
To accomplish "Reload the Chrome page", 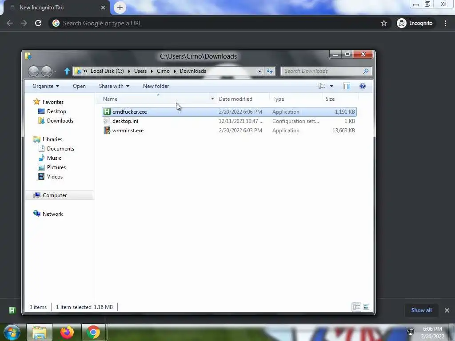I will (38, 23).
